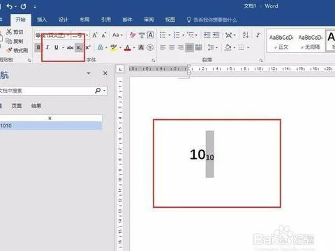Open the 设计 (Design) tab
The image size is (335, 251).
pos(64,20)
